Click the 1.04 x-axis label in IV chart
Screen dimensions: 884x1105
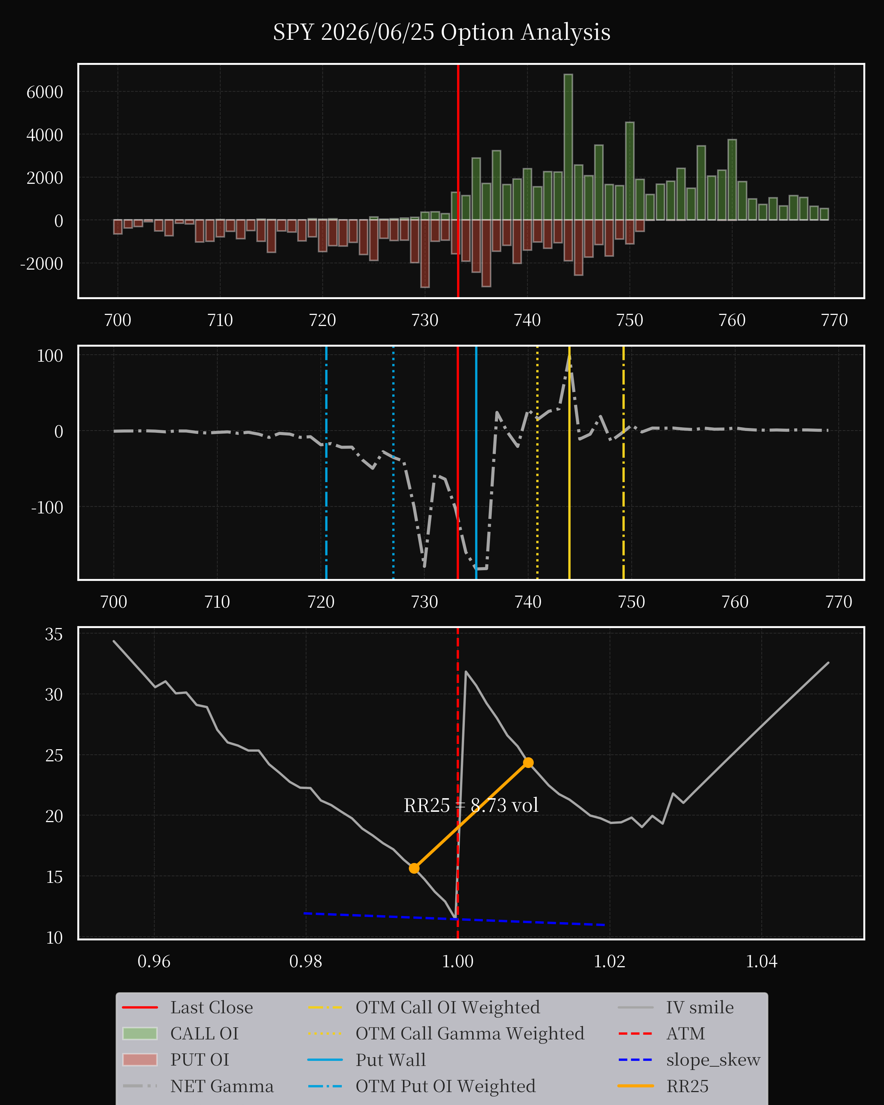pos(761,961)
